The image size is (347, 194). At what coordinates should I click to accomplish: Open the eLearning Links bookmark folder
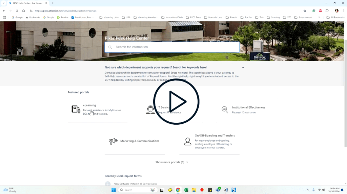pos(109,17)
